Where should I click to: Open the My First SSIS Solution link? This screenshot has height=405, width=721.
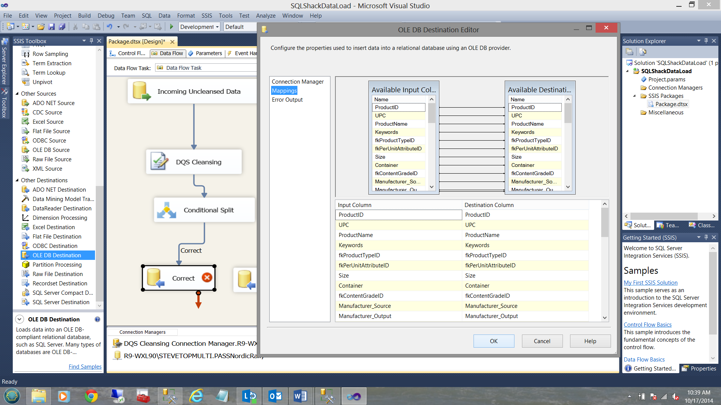[650, 282]
